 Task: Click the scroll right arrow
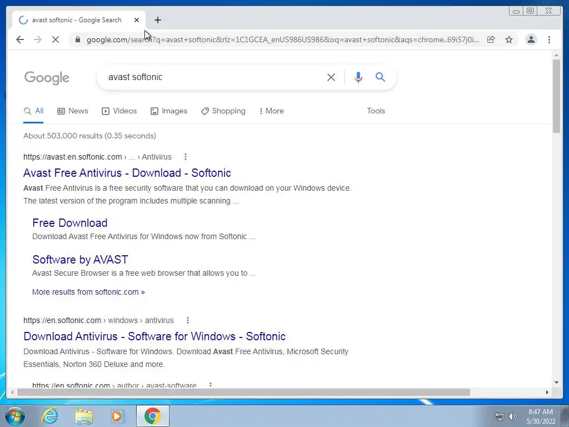pyautogui.click(x=547, y=392)
